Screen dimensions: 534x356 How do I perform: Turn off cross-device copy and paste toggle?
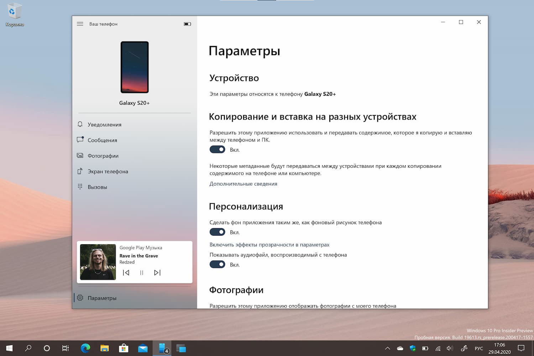pyautogui.click(x=217, y=150)
